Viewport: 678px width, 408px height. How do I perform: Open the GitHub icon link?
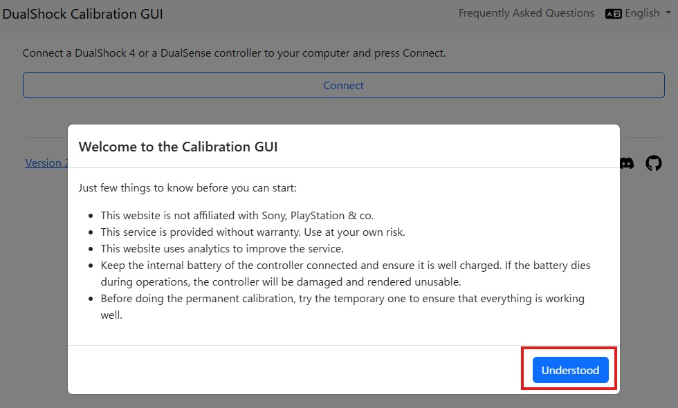pos(653,163)
